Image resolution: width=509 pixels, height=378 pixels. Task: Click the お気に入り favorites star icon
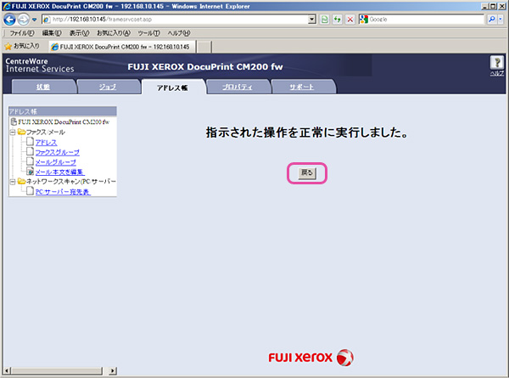[8, 45]
